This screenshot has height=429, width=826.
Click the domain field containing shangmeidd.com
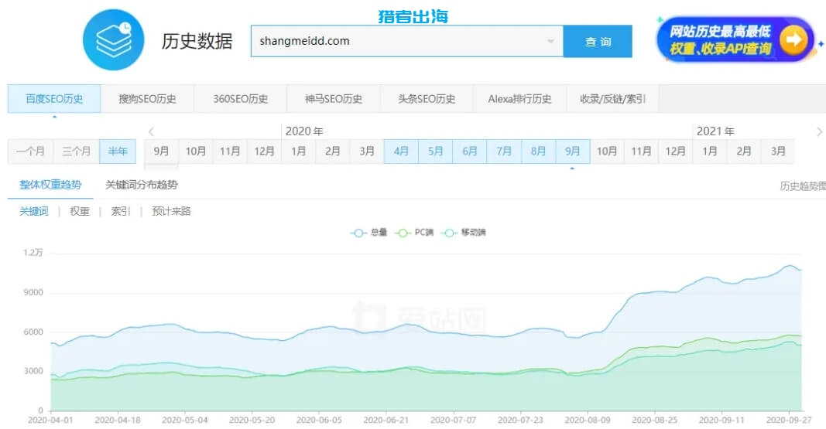406,41
